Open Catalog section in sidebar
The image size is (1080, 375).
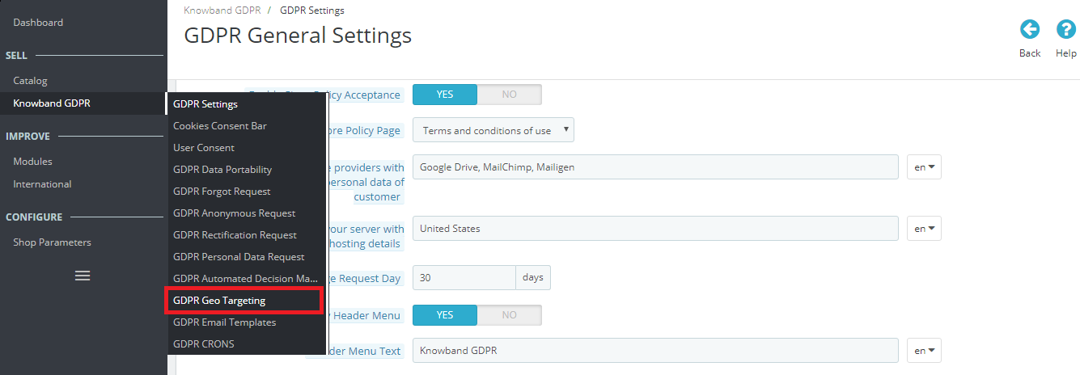tap(31, 81)
